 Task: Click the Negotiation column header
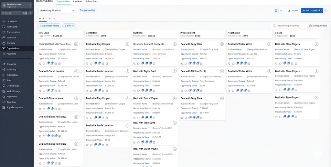pos(250,34)
